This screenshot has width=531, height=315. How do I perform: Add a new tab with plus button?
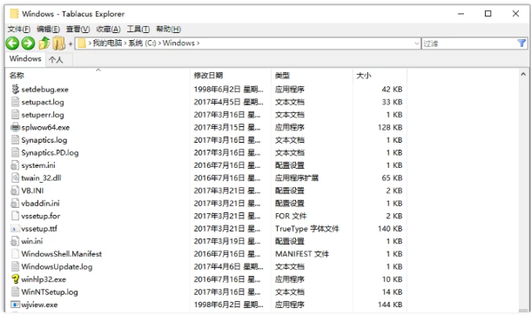71,44
